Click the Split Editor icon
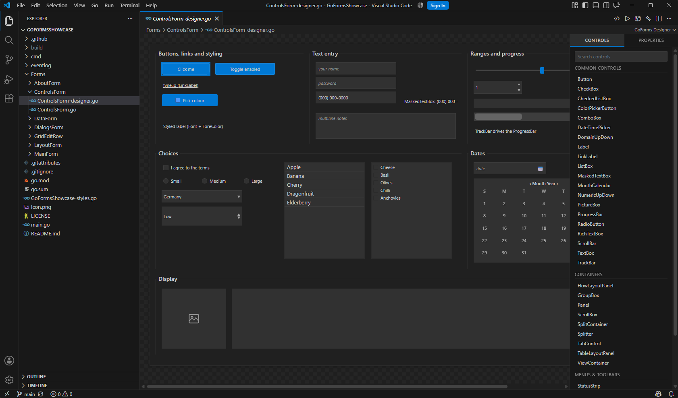The height and width of the screenshot is (398, 678). (x=659, y=19)
